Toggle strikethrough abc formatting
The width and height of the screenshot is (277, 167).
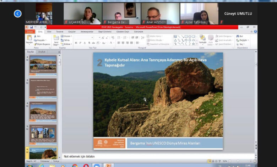point(93,43)
